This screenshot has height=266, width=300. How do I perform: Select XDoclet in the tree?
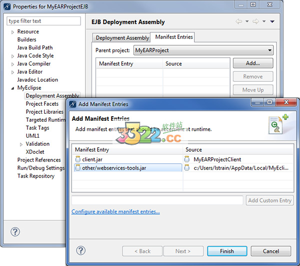[35, 152]
